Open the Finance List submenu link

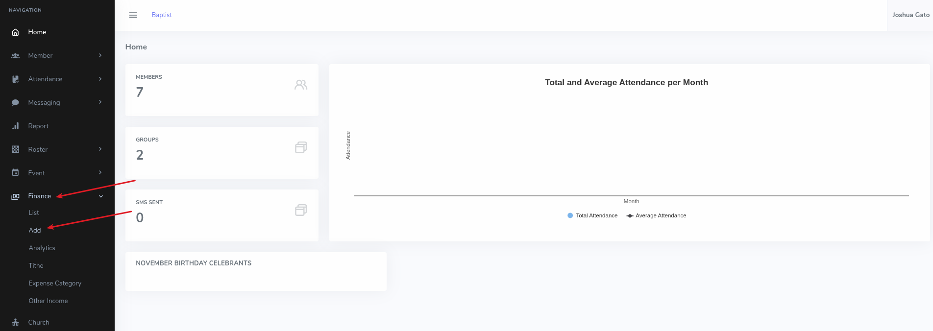click(34, 213)
